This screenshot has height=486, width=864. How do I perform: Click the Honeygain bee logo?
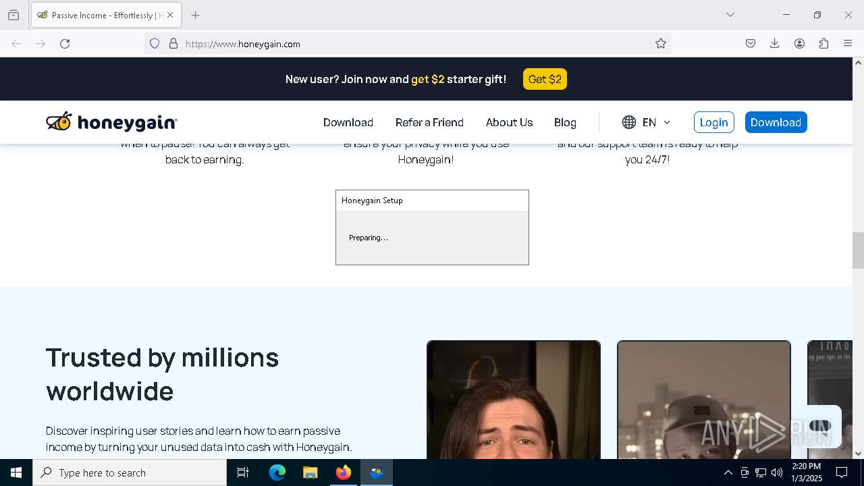coord(111,122)
